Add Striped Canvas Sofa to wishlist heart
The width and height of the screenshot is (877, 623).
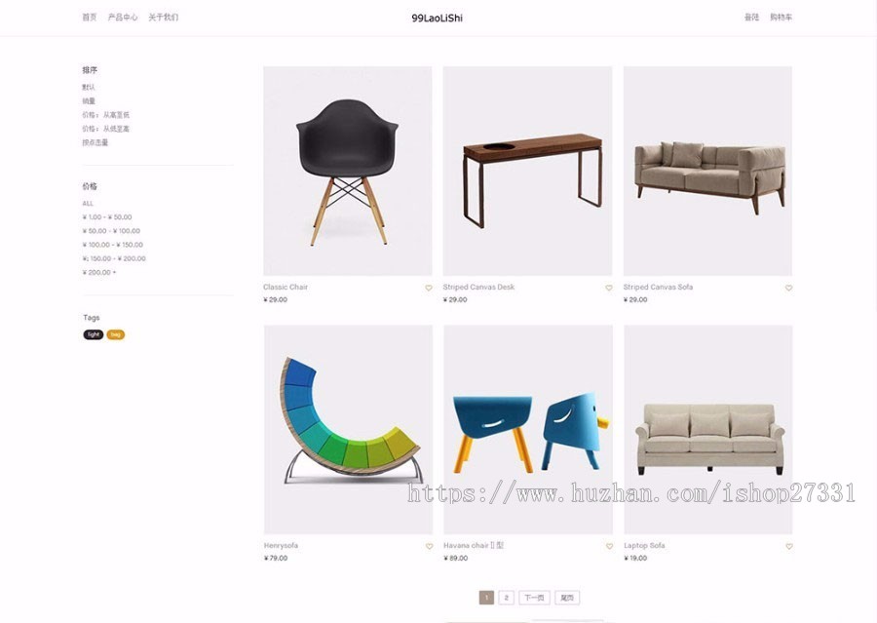[788, 288]
